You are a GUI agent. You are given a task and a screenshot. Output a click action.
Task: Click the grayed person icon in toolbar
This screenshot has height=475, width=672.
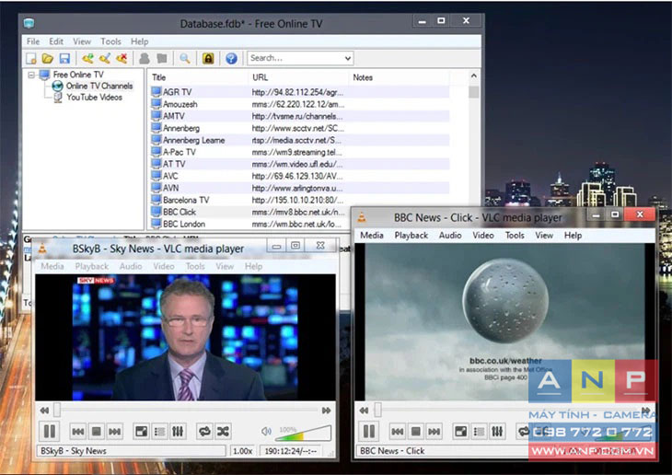145,58
